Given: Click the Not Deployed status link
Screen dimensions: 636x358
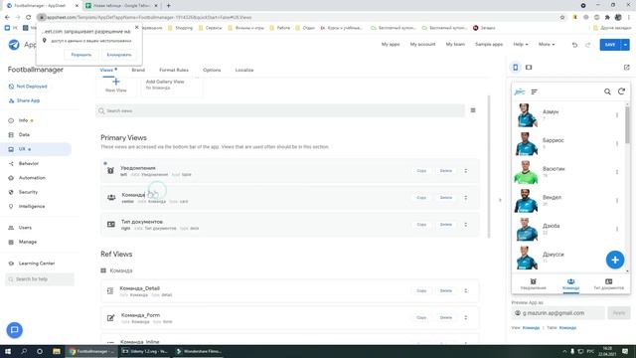Looking at the screenshot, I should [32, 87].
